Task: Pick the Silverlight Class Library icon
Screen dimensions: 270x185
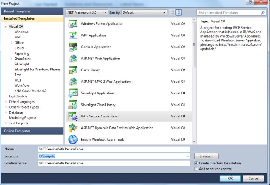Action: 73,105
